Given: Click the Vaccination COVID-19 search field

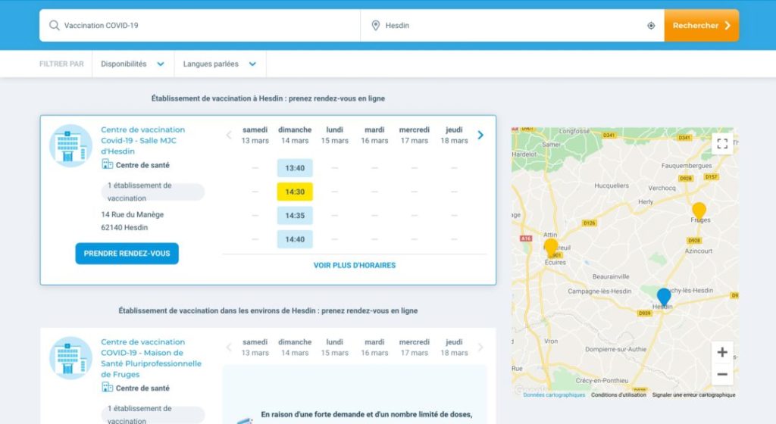Looking at the screenshot, I should [205, 26].
